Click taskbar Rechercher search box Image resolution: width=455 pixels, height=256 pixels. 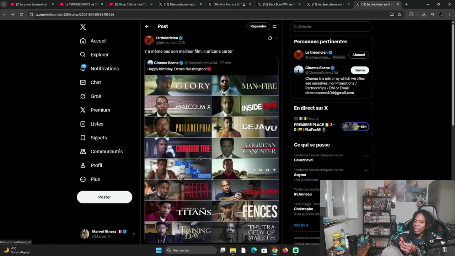[191, 250]
